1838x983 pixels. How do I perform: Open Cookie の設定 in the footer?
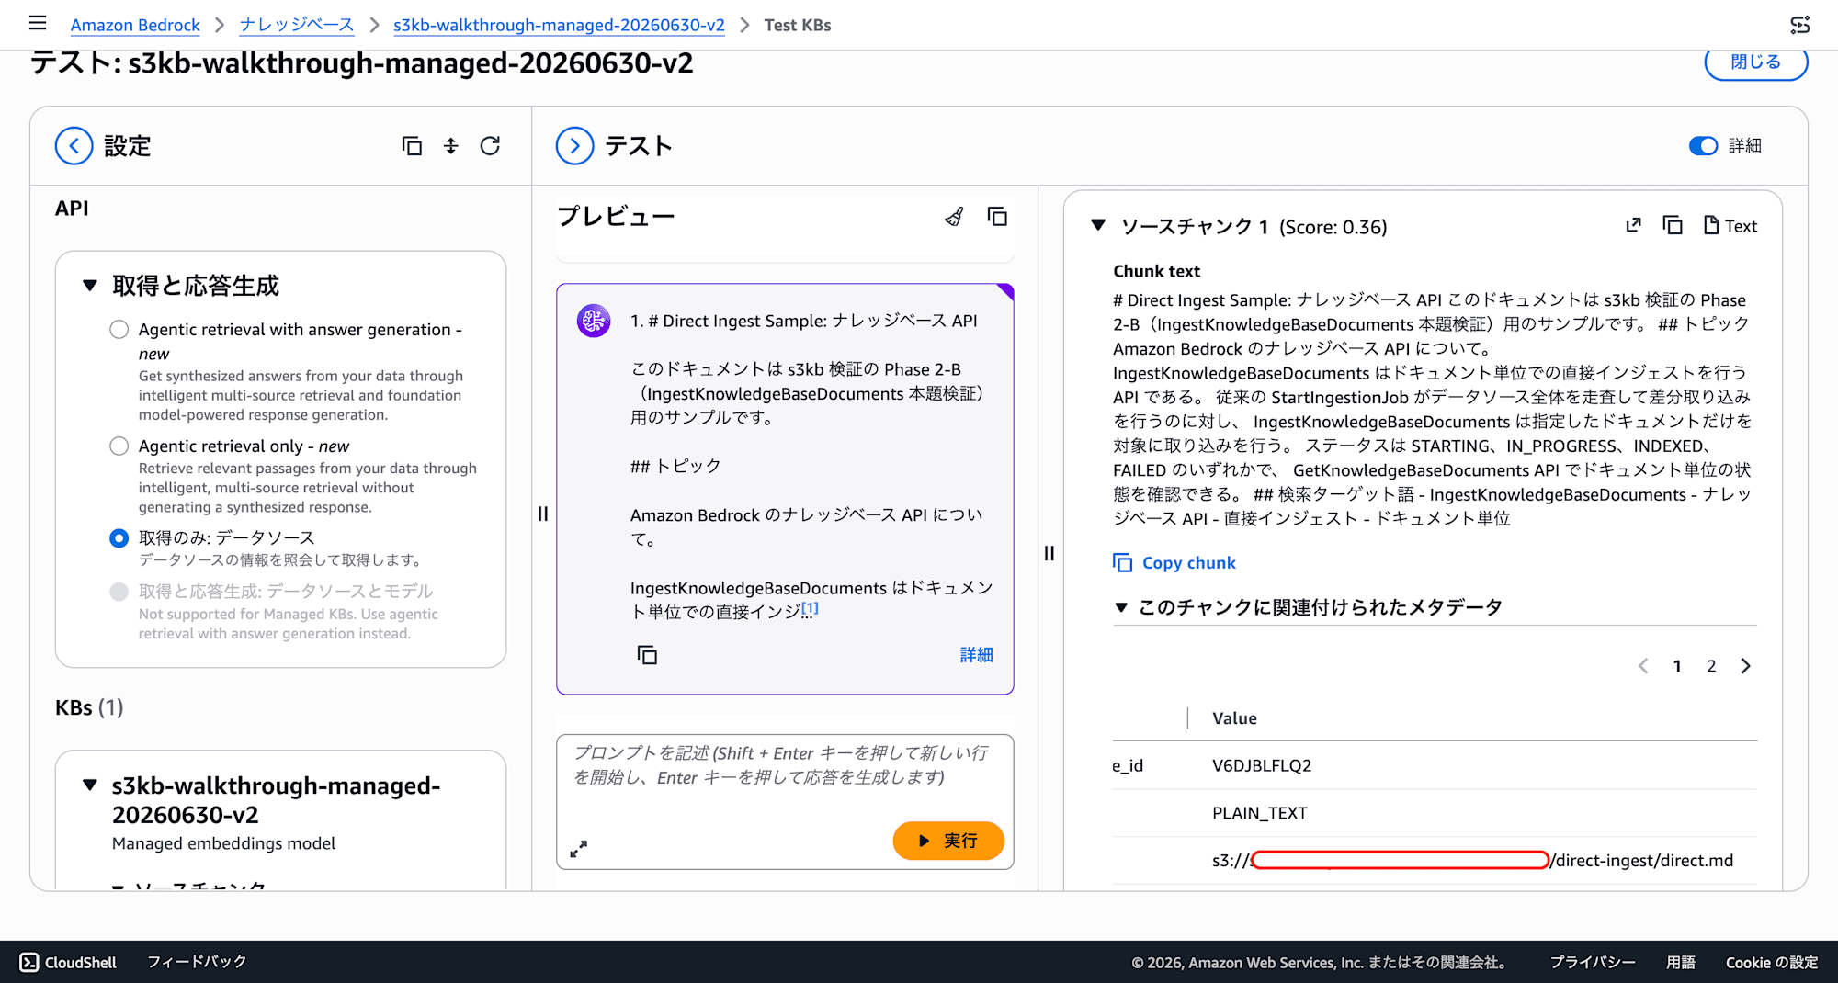point(1772,962)
